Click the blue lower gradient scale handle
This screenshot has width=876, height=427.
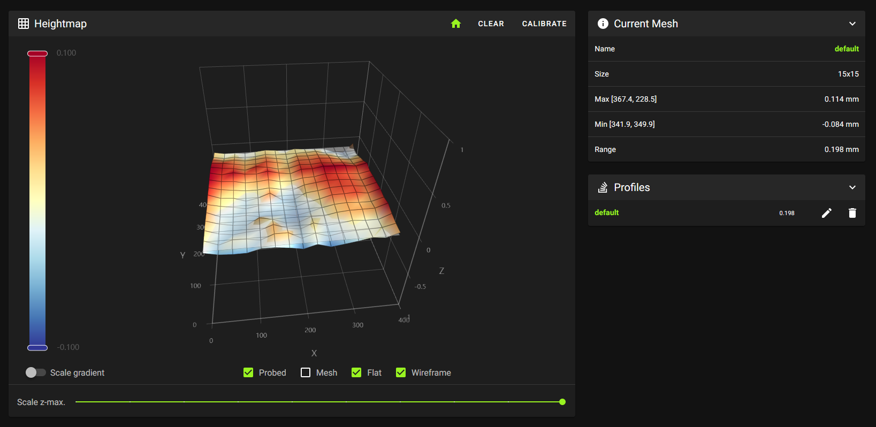point(37,348)
